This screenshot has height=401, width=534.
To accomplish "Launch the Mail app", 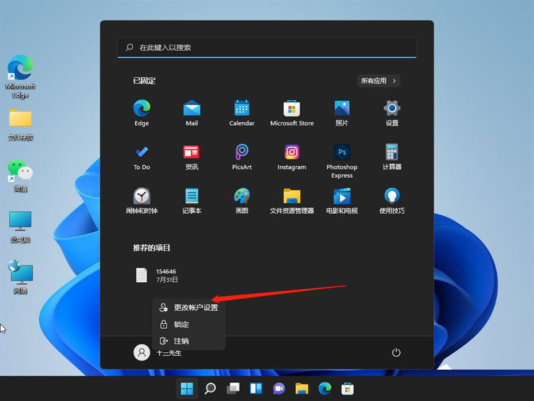I will pos(192,112).
